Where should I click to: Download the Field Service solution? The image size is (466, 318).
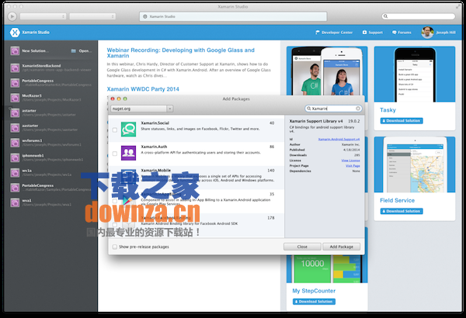pyautogui.click(x=402, y=211)
